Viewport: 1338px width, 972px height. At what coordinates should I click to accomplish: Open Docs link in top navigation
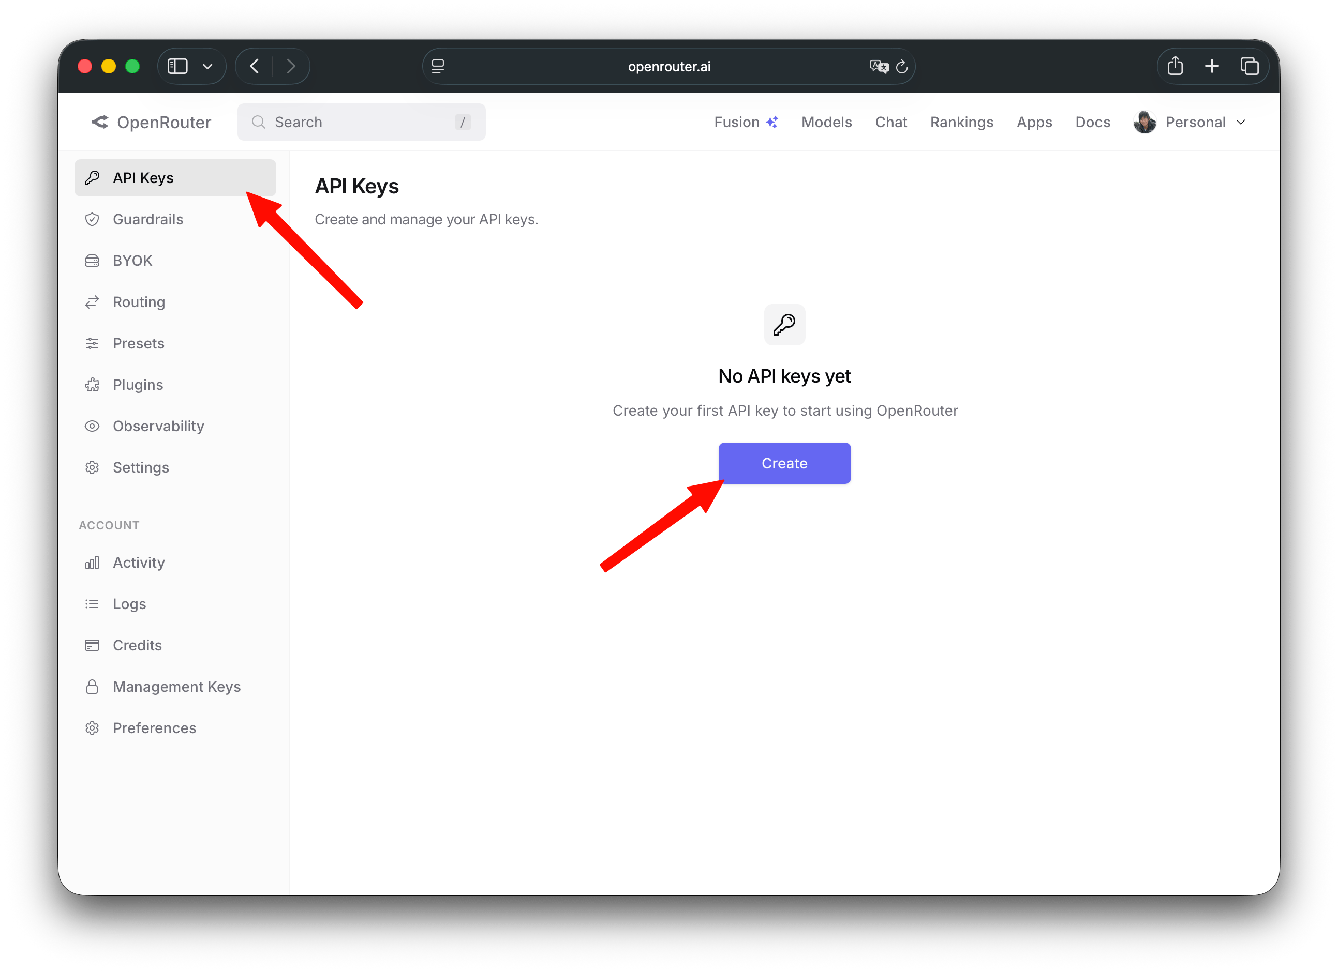point(1092,122)
